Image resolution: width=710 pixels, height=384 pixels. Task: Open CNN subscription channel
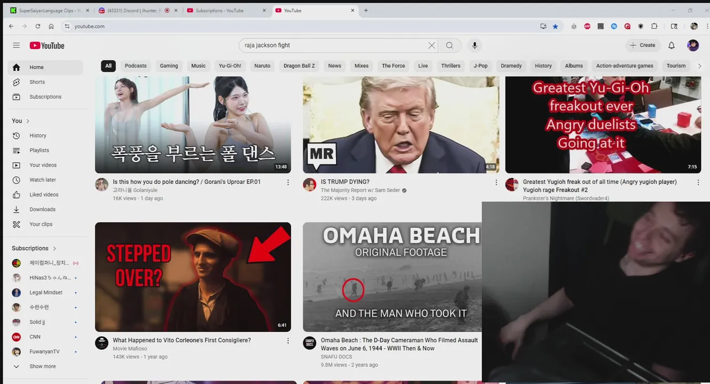[45, 337]
